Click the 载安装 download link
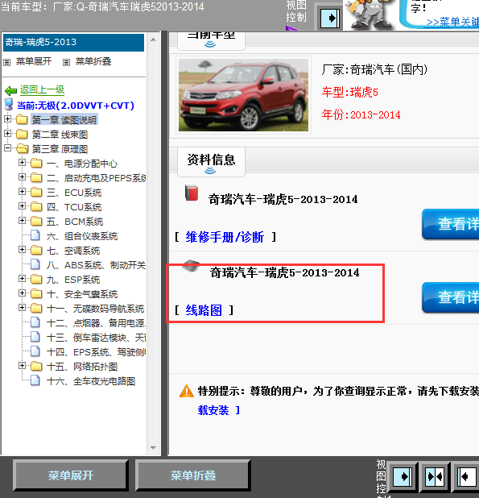 213,410
